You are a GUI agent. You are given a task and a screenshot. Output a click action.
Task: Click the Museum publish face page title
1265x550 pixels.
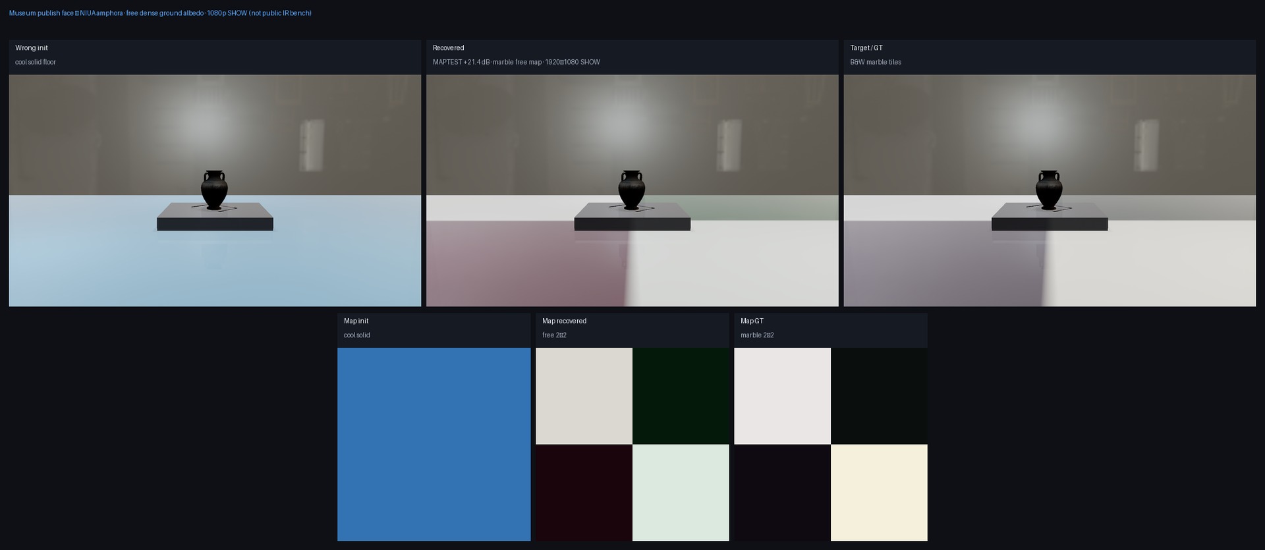(160, 13)
